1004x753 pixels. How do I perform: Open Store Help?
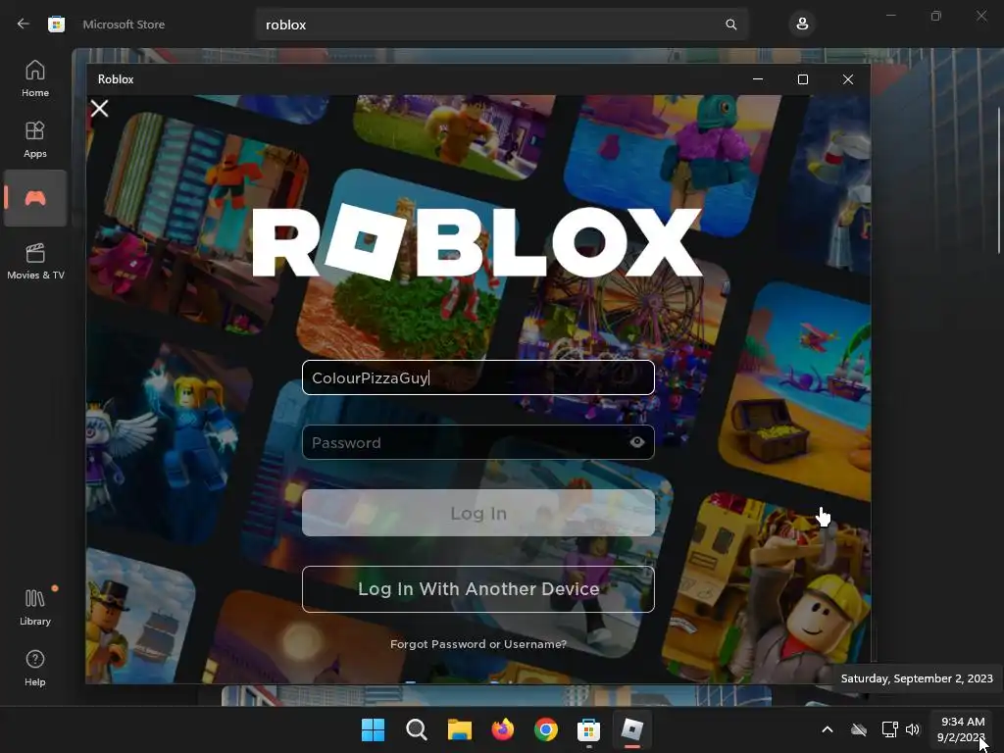[35, 668]
